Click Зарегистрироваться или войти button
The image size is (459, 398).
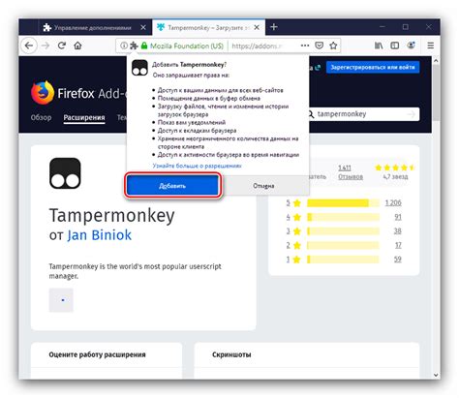373,67
